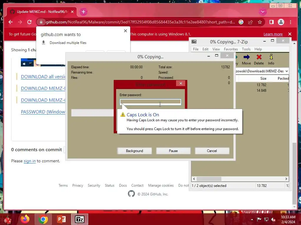Open Chrome side panel icon

[x=271, y=22]
